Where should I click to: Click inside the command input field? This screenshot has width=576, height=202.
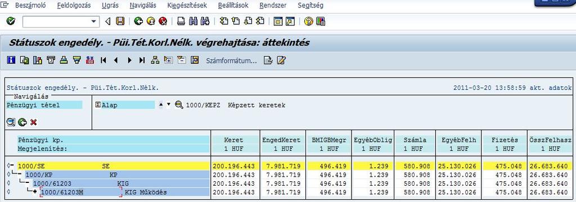point(57,22)
